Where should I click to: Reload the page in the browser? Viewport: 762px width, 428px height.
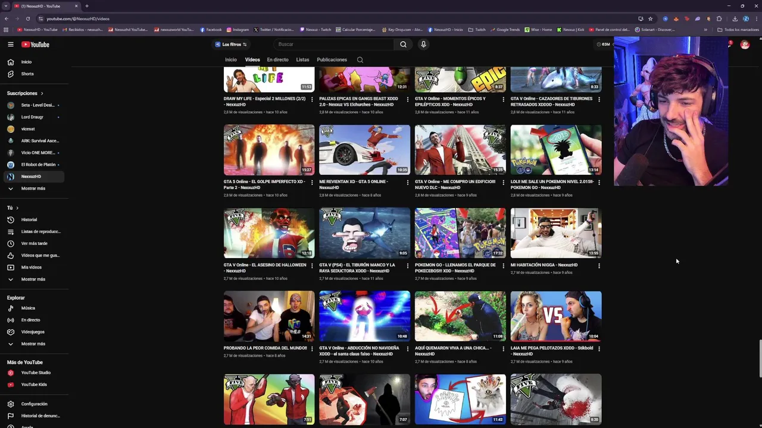pos(27,18)
